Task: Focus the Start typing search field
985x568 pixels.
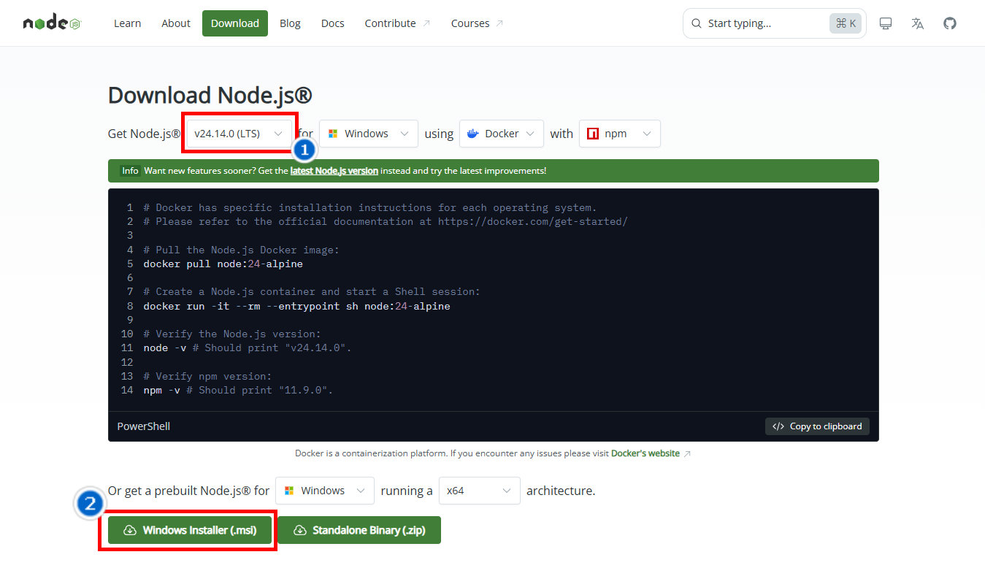Action: click(775, 23)
